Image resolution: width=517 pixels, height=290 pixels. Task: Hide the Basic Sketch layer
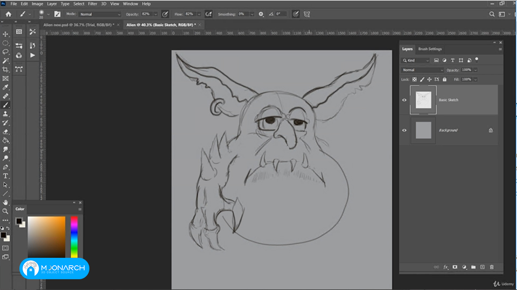(x=404, y=100)
